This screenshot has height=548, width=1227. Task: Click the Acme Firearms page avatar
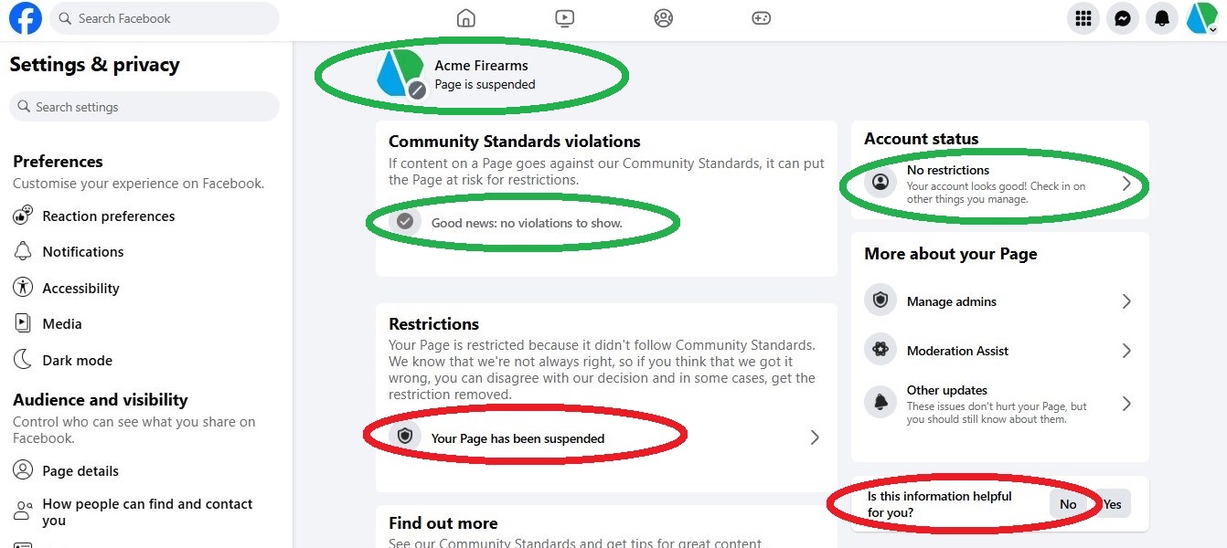tap(401, 73)
